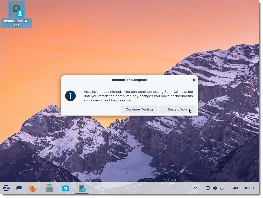This screenshot has width=263, height=198.
Task: Click the Installation Complete dialog title
Action: [x=129, y=80]
